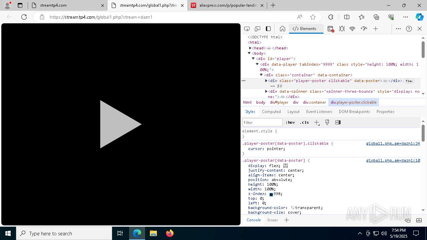Toggle .cls element classes panel

(x=304, y=122)
